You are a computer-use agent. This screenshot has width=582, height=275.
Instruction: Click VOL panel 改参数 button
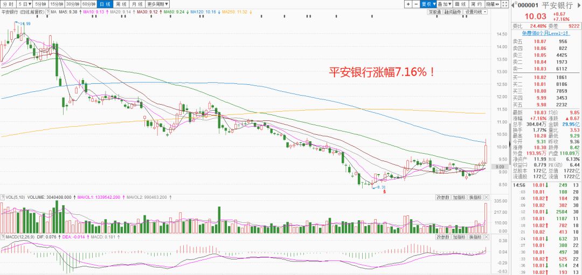point(443,197)
